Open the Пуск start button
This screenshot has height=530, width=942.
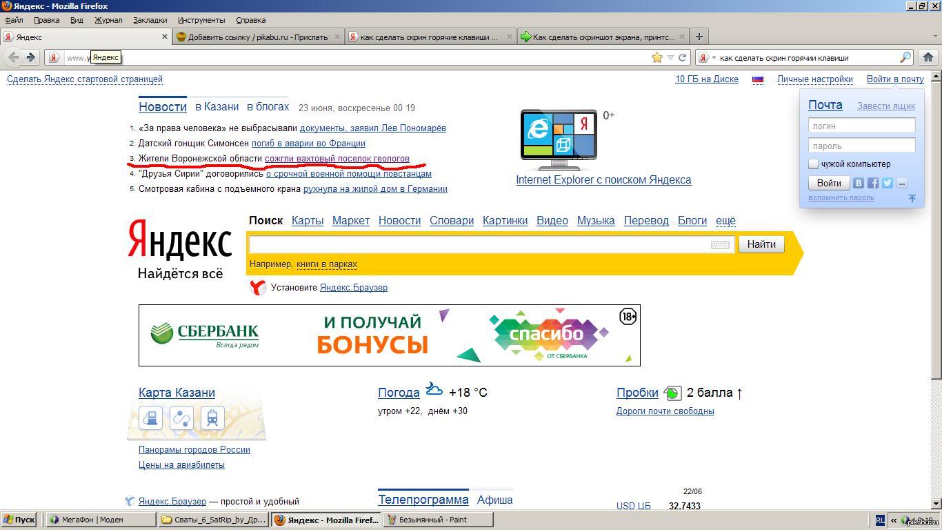tap(19, 520)
